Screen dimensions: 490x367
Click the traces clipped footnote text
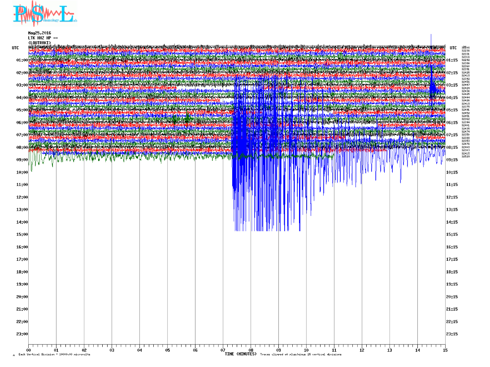click(x=300, y=354)
